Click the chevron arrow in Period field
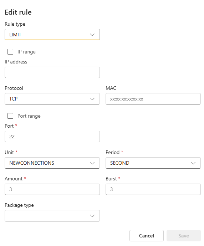The width and height of the screenshot is (204, 246). point(193,163)
